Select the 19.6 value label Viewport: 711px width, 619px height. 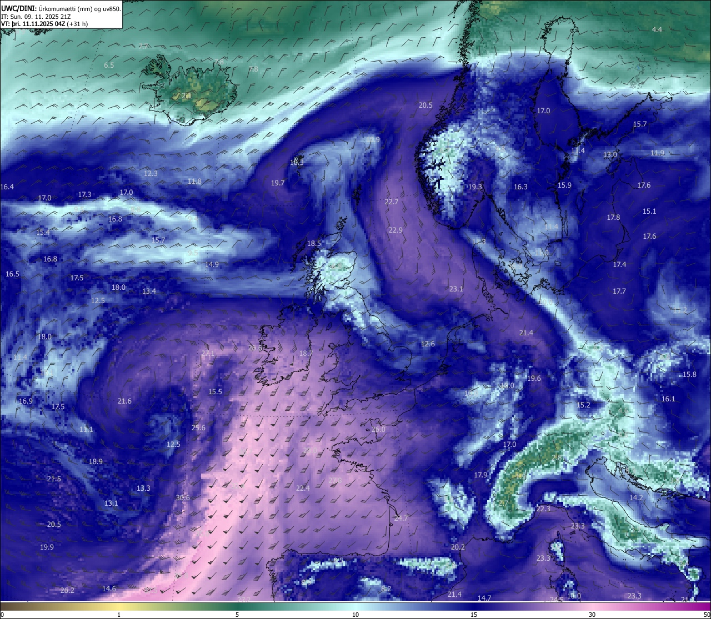tap(534, 379)
